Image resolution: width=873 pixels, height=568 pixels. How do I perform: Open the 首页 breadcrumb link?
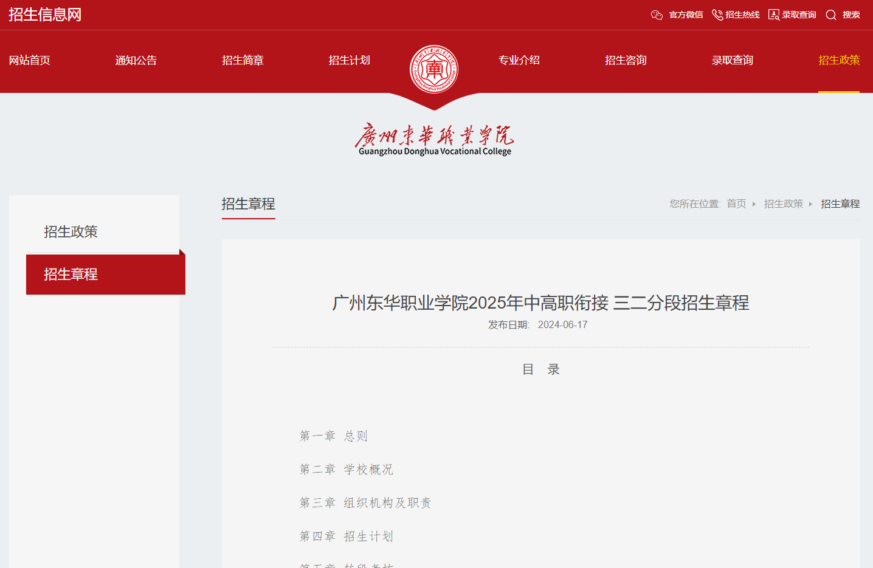[736, 204]
